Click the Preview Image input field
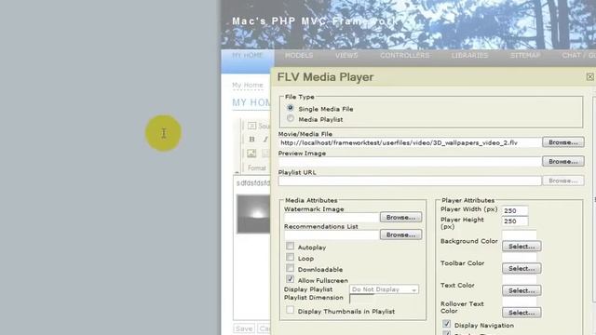The image size is (596, 335). pyautogui.click(x=410, y=162)
